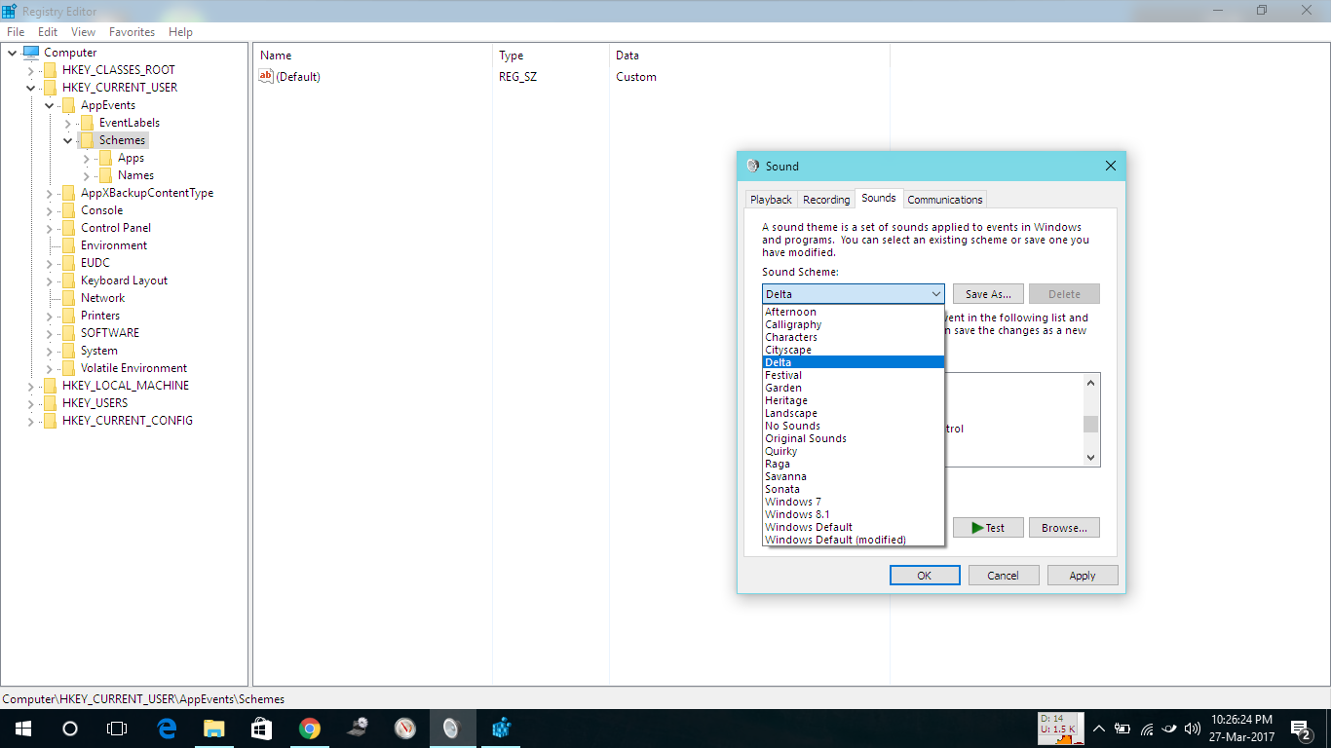The image size is (1331, 748).
Task: Click the Sound dialog speaker title icon
Action: (x=752, y=167)
